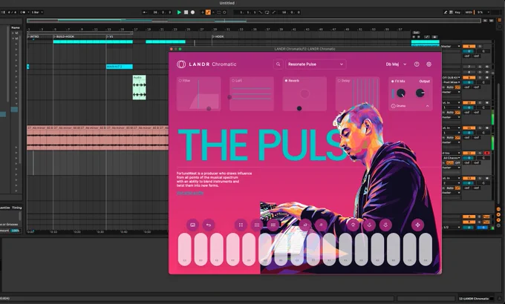Click the Stop button in transport
505x304 pixels.
point(186,12)
